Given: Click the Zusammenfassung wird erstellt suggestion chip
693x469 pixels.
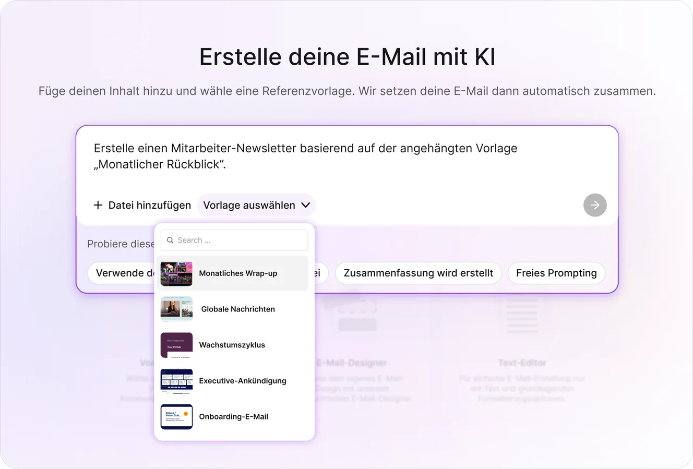Looking at the screenshot, I should pos(418,273).
